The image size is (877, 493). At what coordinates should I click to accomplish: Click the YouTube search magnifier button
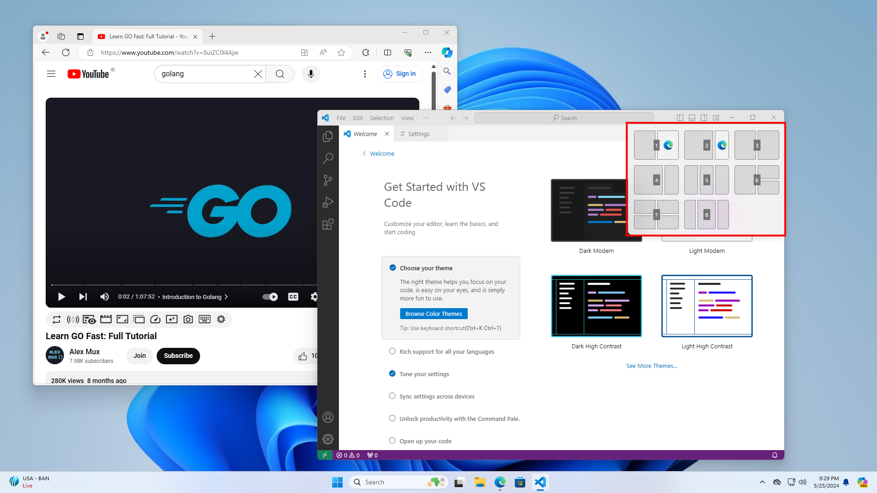(x=280, y=74)
